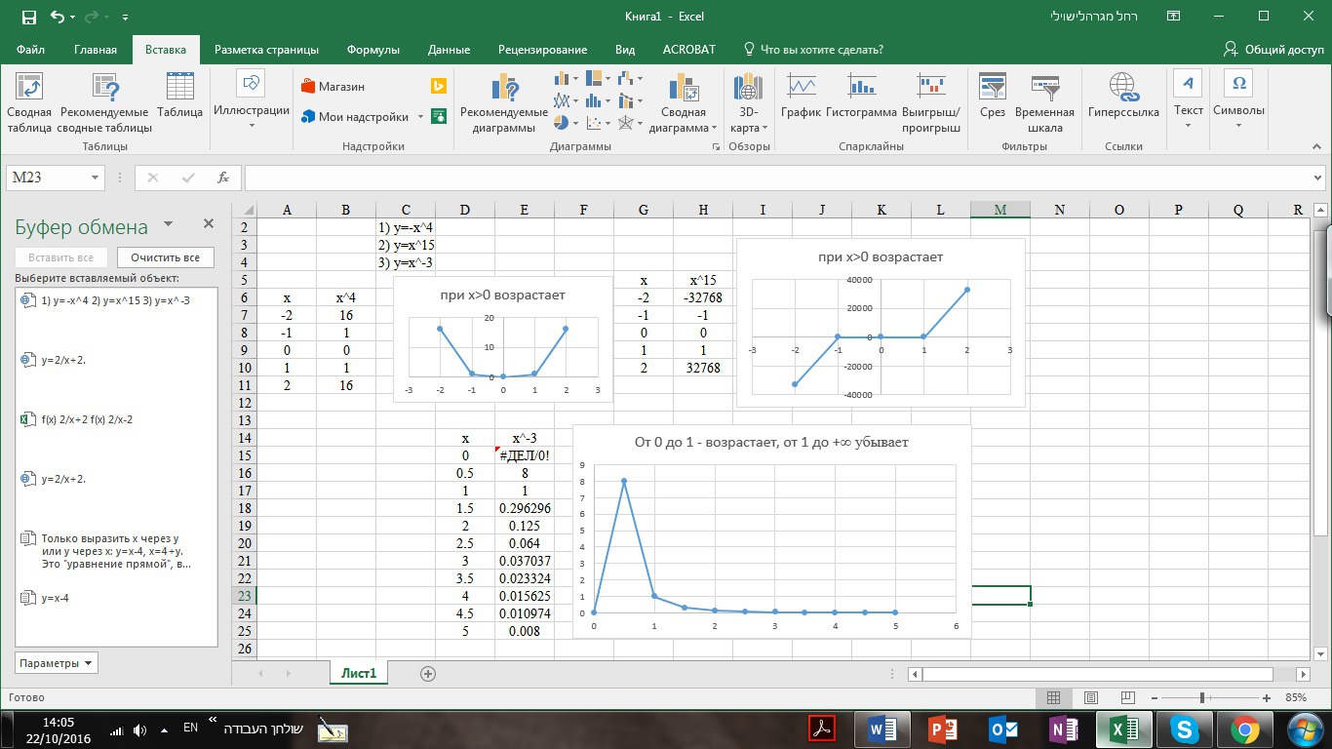
Task: Insert a table with the Таблица icon
Action: point(179,90)
